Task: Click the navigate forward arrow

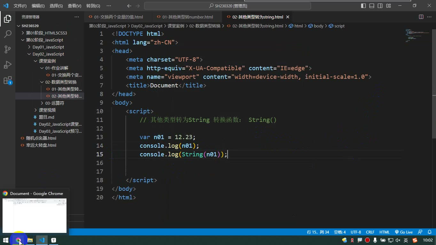Action: (137, 6)
